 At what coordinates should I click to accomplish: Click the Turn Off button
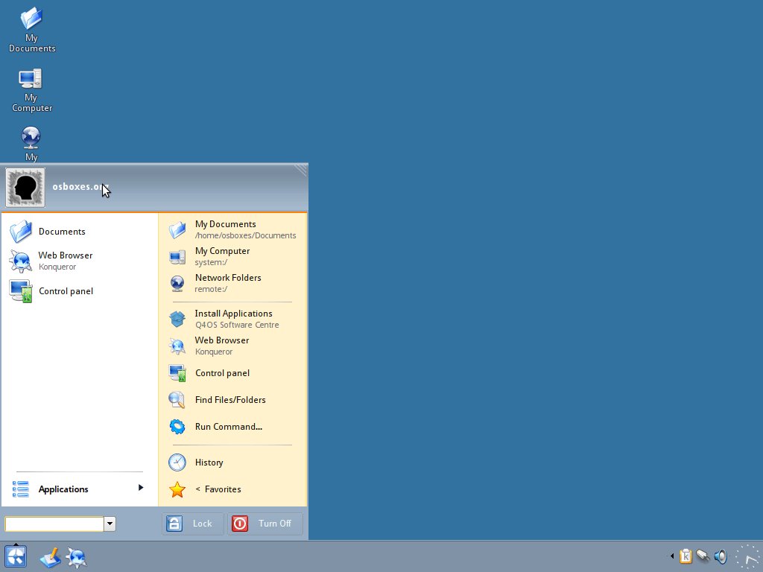(x=265, y=524)
